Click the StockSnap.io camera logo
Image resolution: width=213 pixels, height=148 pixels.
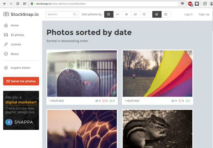[6, 14]
